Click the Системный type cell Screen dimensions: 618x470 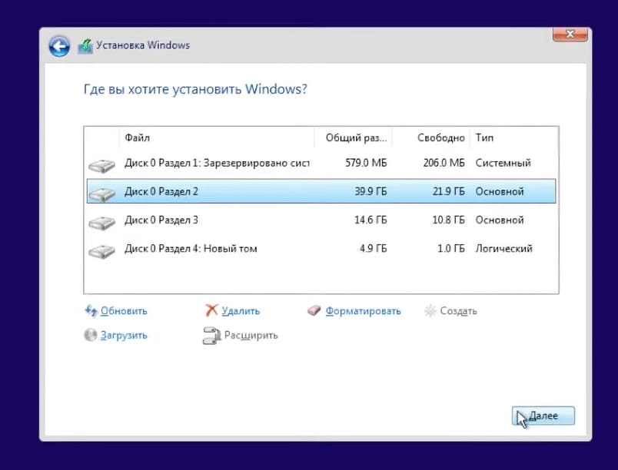(503, 163)
